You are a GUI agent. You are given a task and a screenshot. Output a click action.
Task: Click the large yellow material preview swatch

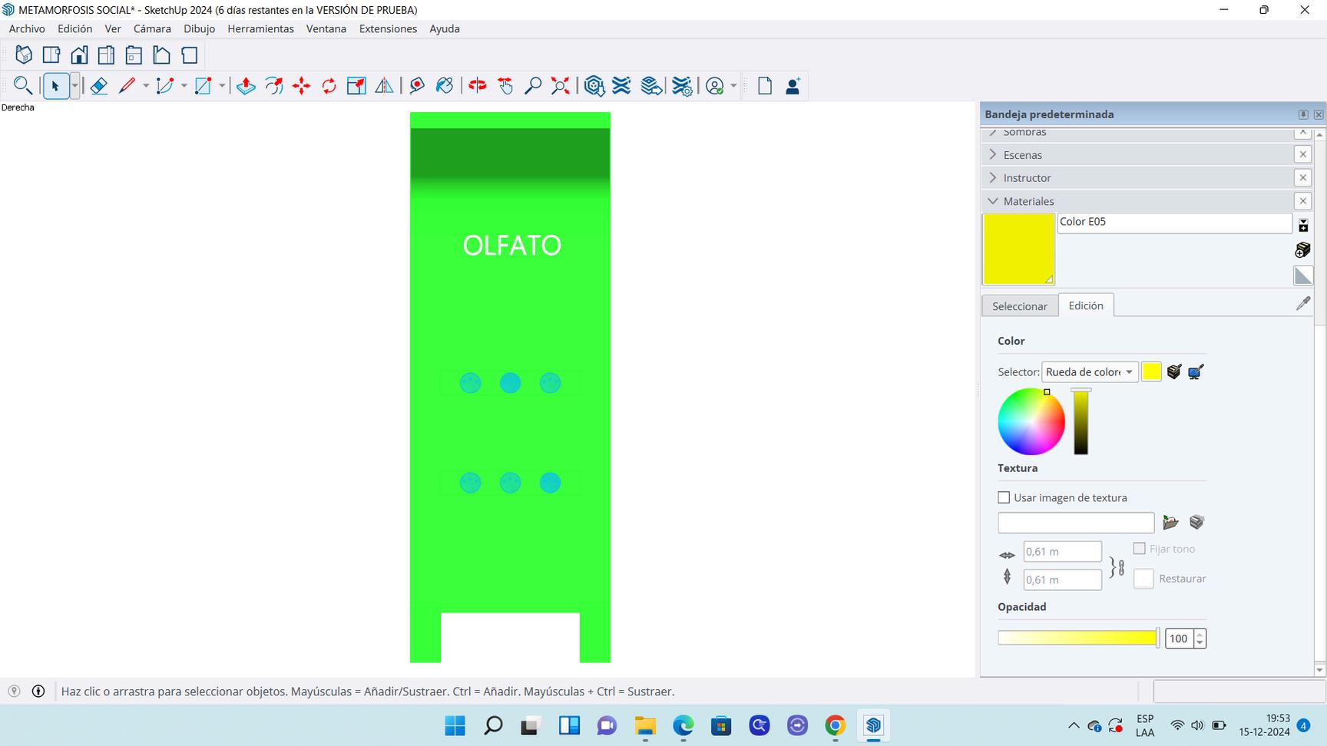[x=1019, y=249]
